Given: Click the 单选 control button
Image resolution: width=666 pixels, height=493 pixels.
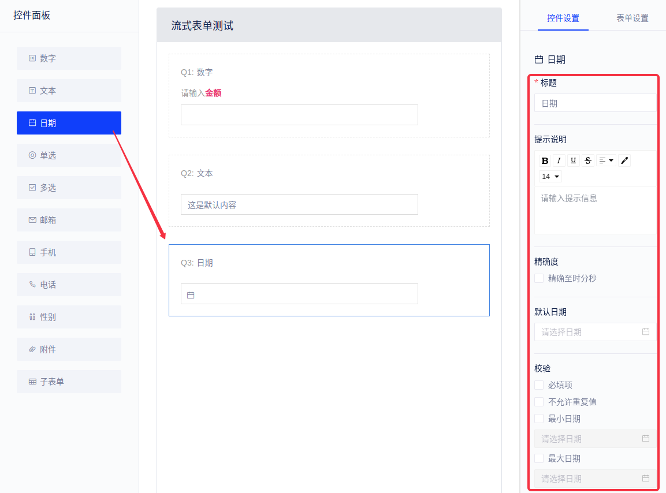Looking at the screenshot, I should [x=69, y=155].
